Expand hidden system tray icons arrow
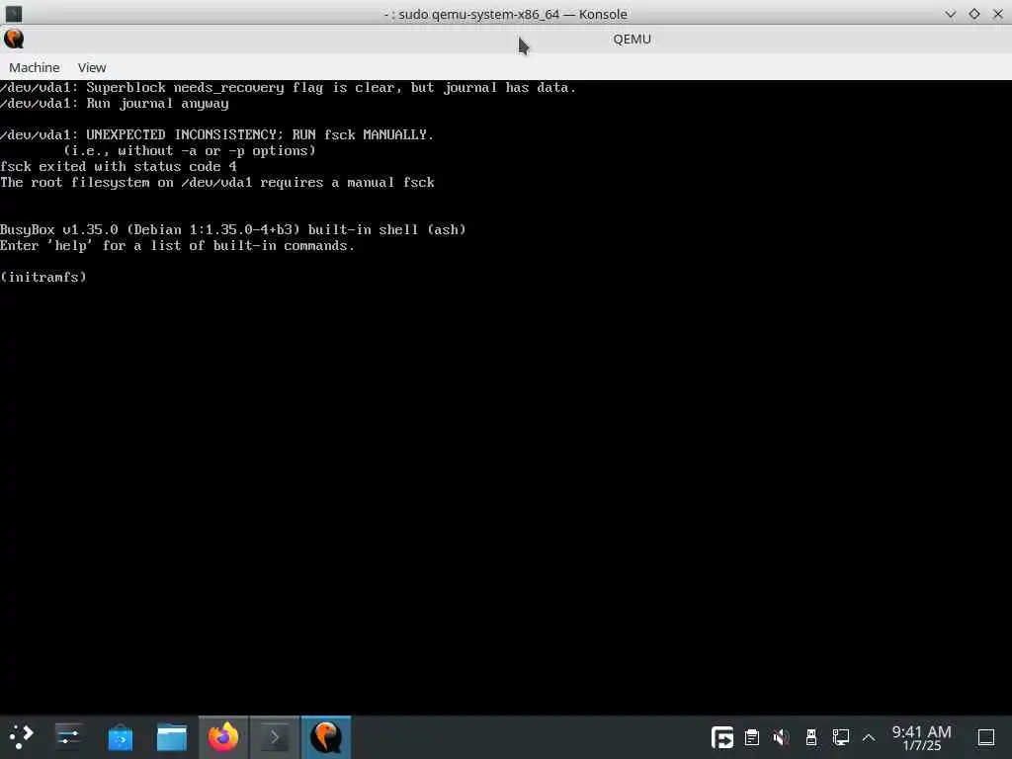Image resolution: width=1012 pixels, height=759 pixels. pos(869,737)
